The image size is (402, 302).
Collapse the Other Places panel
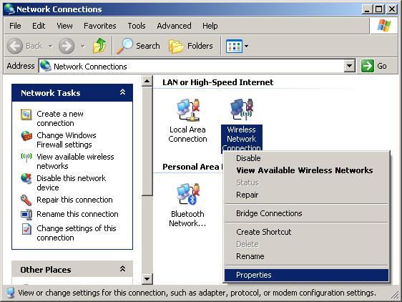(x=122, y=269)
